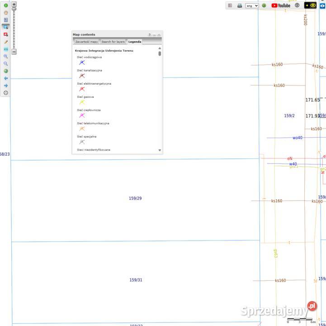Go to previous map view arrow
326x326 pixels.
6,78
